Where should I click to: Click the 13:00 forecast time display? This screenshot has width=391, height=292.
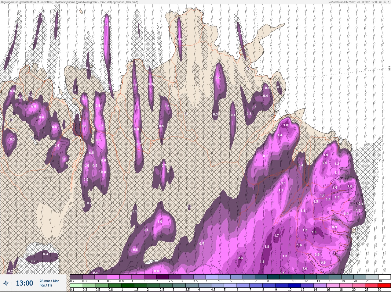tap(24, 283)
